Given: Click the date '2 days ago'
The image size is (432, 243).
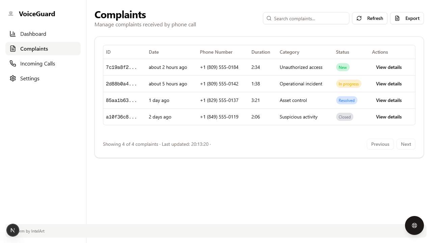Looking at the screenshot, I should 160,117.
